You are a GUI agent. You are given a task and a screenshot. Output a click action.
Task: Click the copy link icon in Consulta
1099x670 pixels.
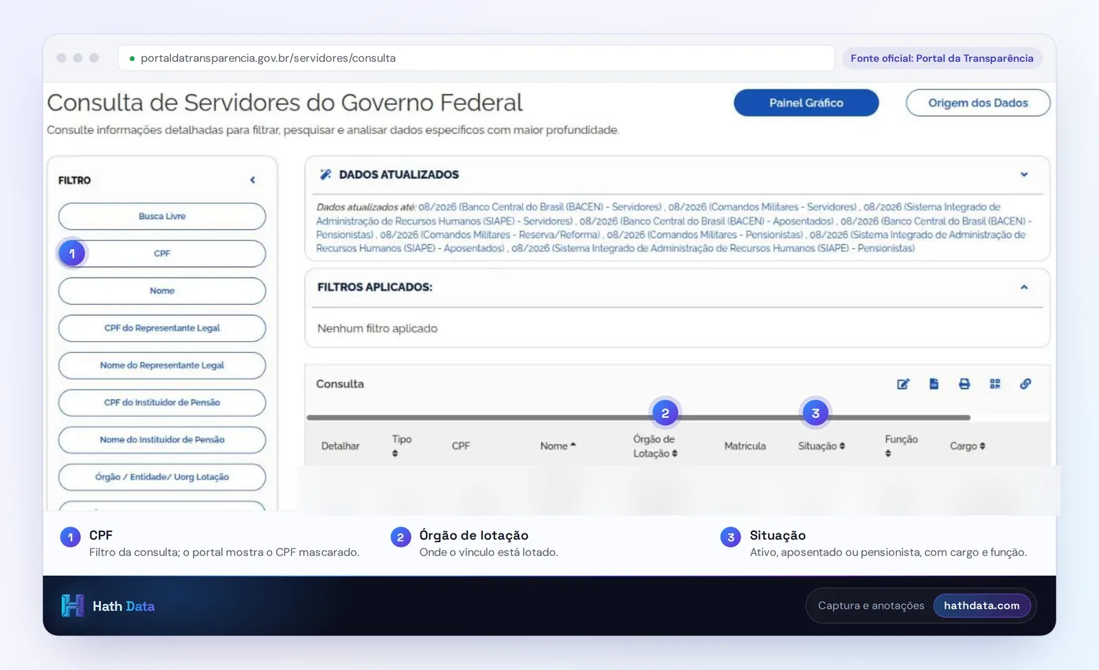[1026, 384]
